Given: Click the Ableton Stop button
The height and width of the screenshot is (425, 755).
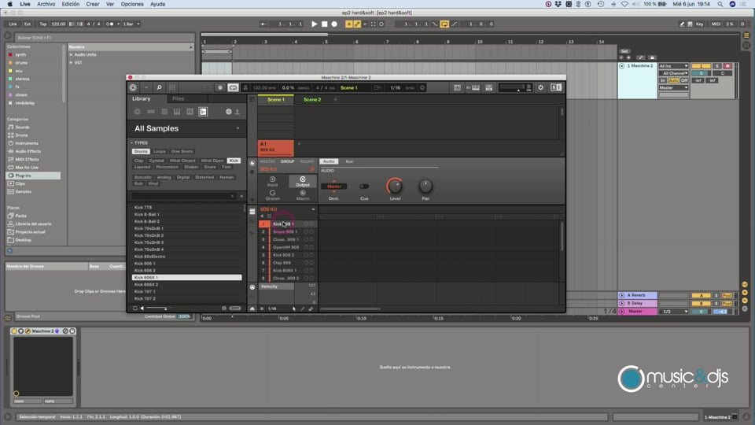Looking at the screenshot, I should point(325,24).
